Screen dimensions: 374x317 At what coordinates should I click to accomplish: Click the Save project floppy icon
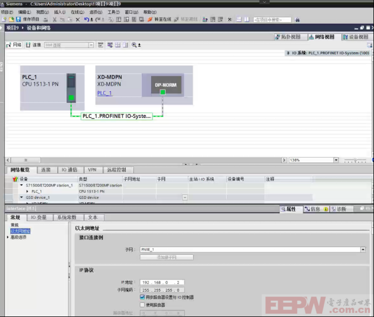tap(18, 19)
